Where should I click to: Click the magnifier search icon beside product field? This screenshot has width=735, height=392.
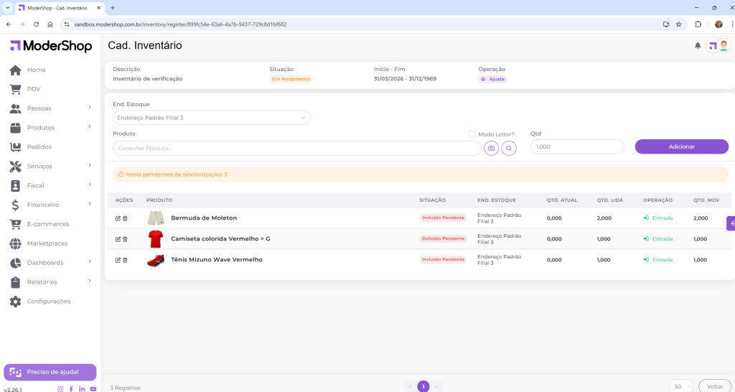click(x=509, y=148)
